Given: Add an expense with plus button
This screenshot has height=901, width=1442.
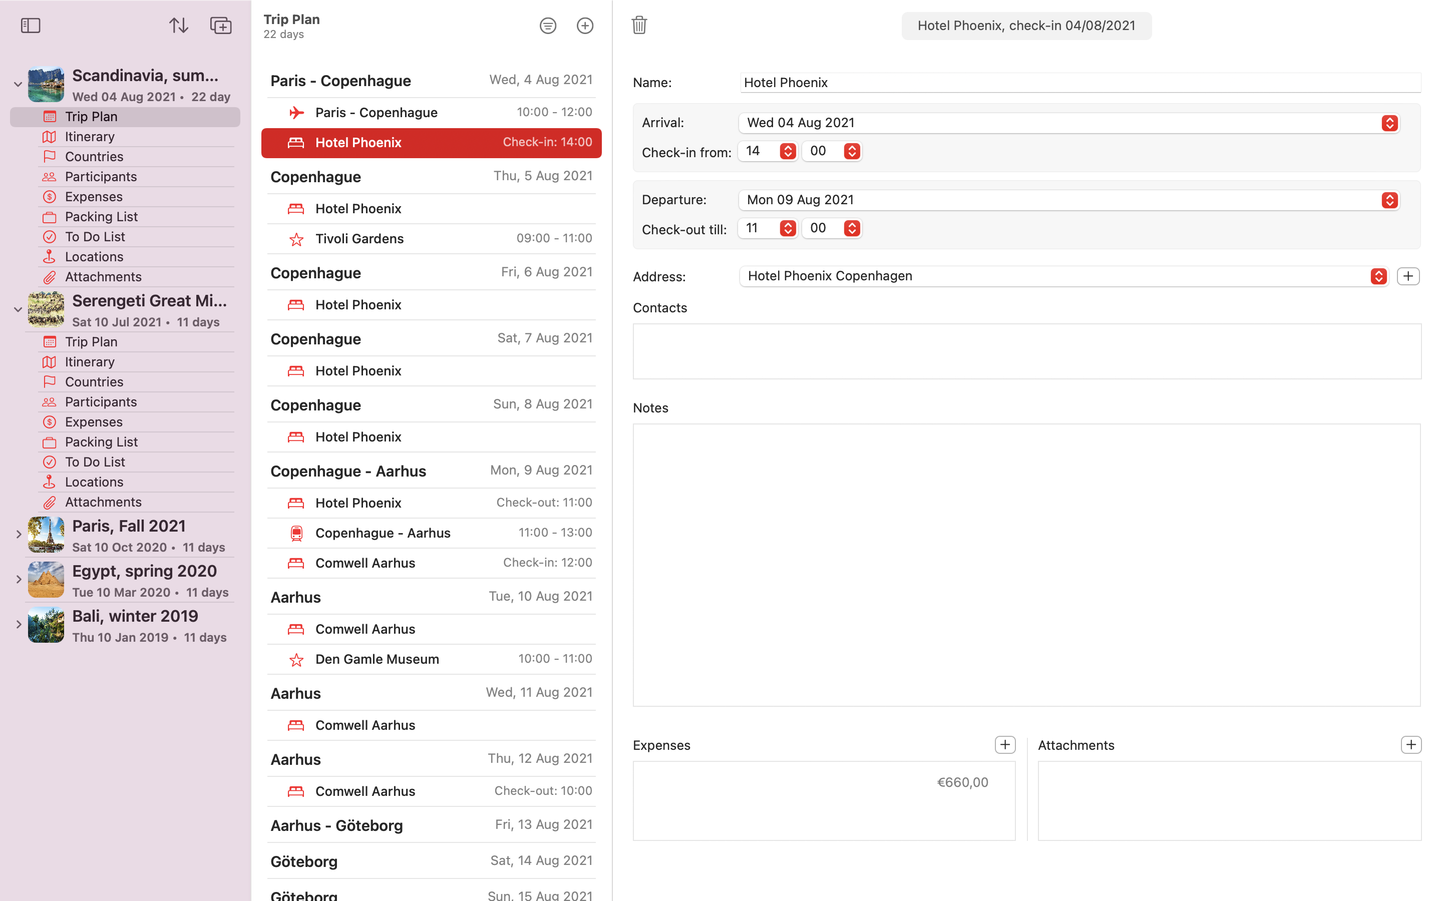Looking at the screenshot, I should point(1005,745).
